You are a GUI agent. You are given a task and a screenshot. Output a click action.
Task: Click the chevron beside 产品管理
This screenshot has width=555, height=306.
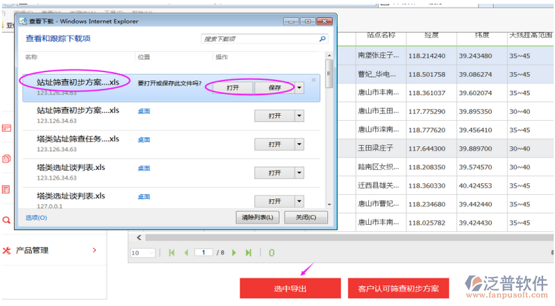click(94, 250)
